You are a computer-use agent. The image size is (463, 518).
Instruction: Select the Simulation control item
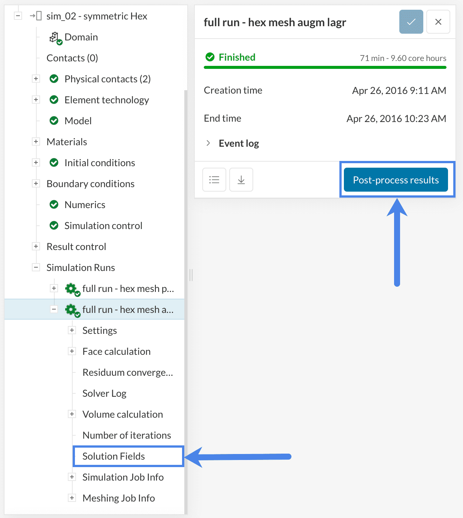(x=103, y=226)
